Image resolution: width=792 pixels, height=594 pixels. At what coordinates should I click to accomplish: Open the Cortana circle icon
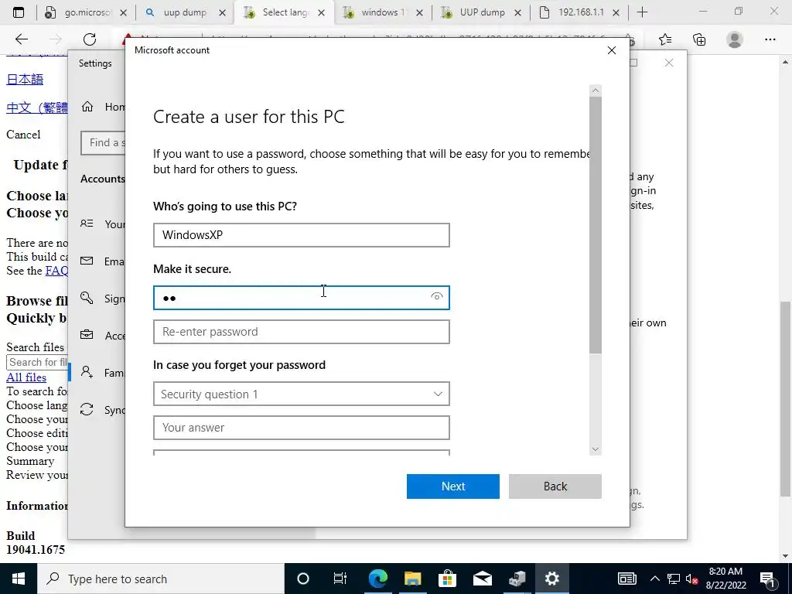coord(303,579)
